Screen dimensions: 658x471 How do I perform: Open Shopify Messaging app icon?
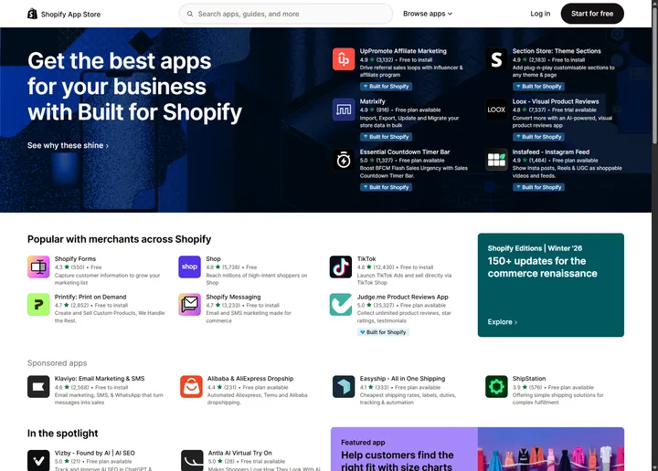coord(190,305)
